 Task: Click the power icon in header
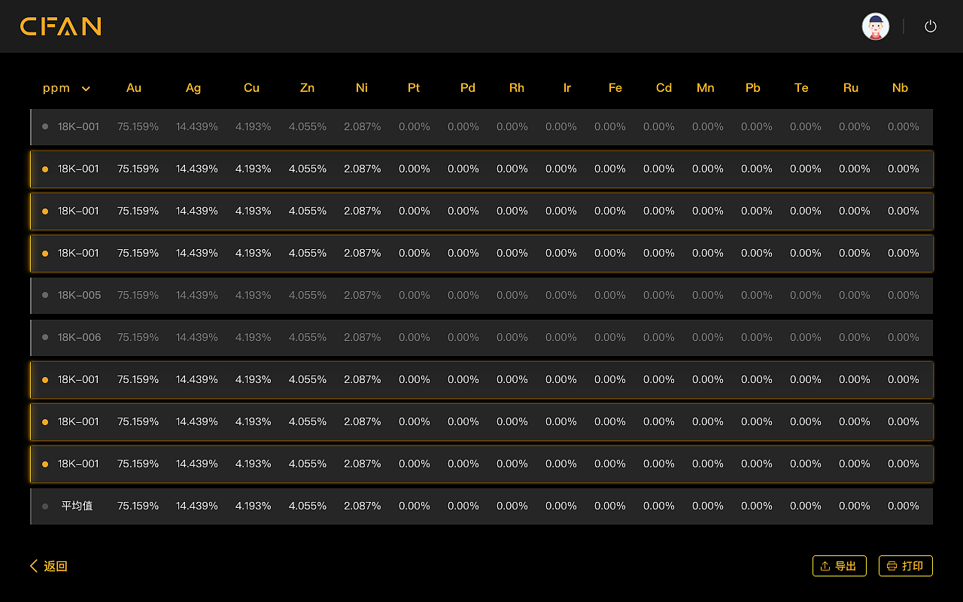[x=931, y=26]
